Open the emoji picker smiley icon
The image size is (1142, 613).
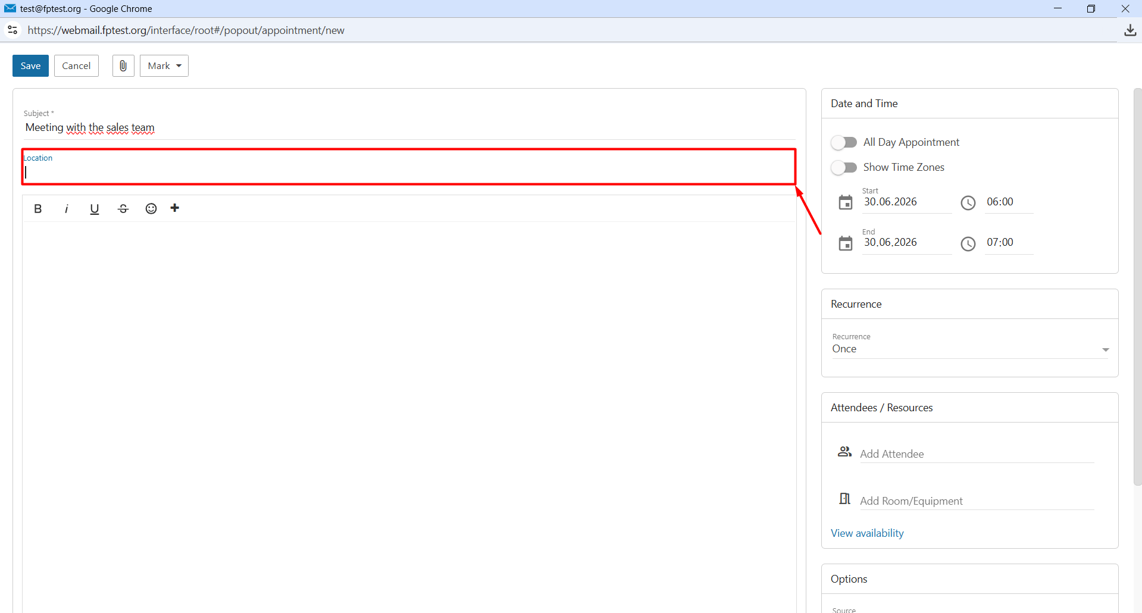click(151, 209)
